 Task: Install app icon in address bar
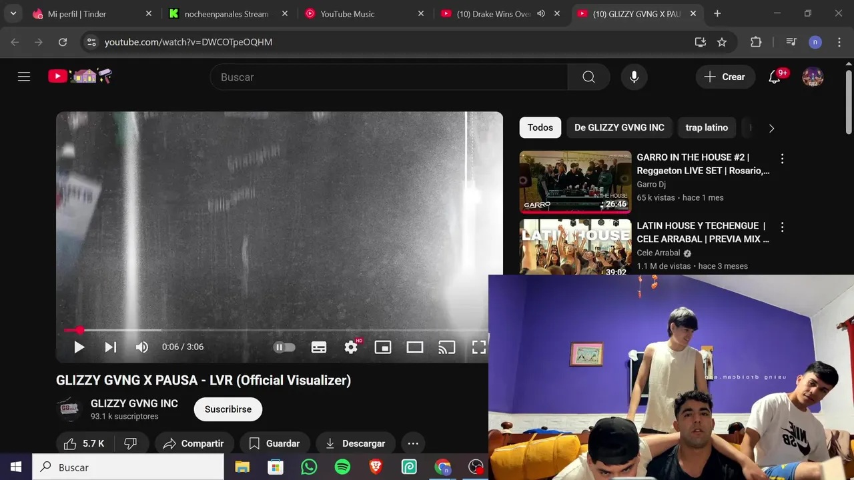pyautogui.click(x=700, y=42)
